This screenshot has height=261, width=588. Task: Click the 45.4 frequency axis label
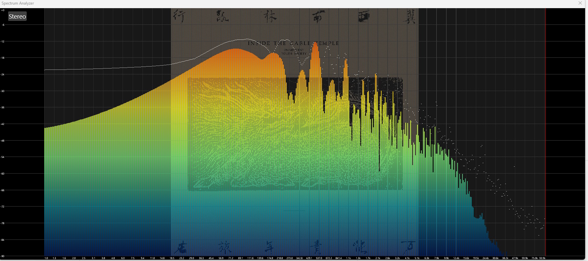[x=211, y=258]
